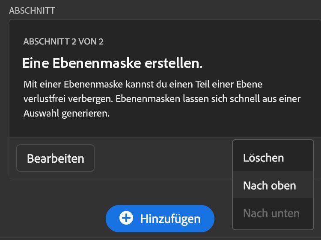
Task: Click the 'ABSCHNITT 2 VON 2' label
Action: [x=63, y=41]
